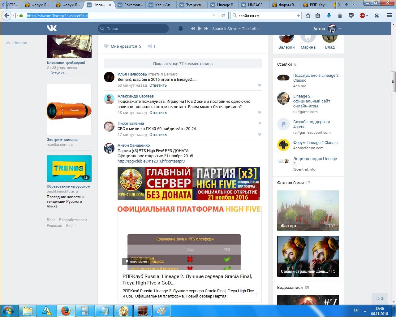Play the Seasick Steve track

click(200, 28)
